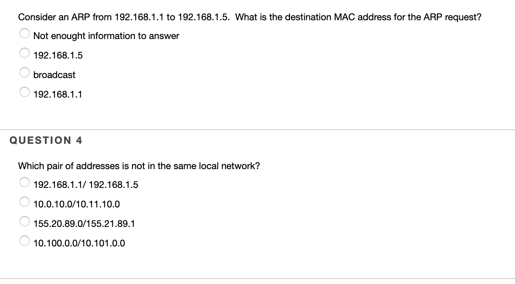Click the 10.100.0.0/10.101.0.0 label text

[79, 243]
